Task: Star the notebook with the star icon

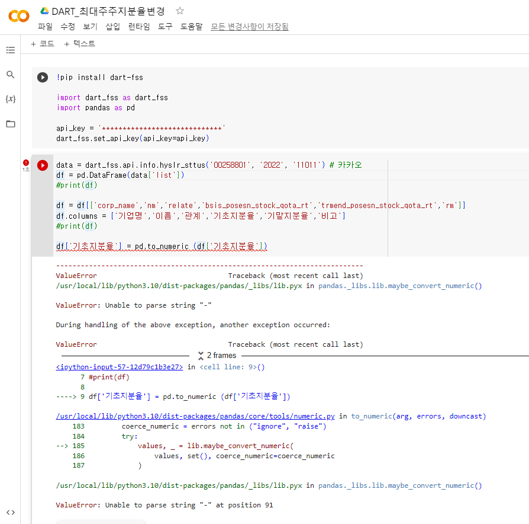Action: click(x=180, y=11)
